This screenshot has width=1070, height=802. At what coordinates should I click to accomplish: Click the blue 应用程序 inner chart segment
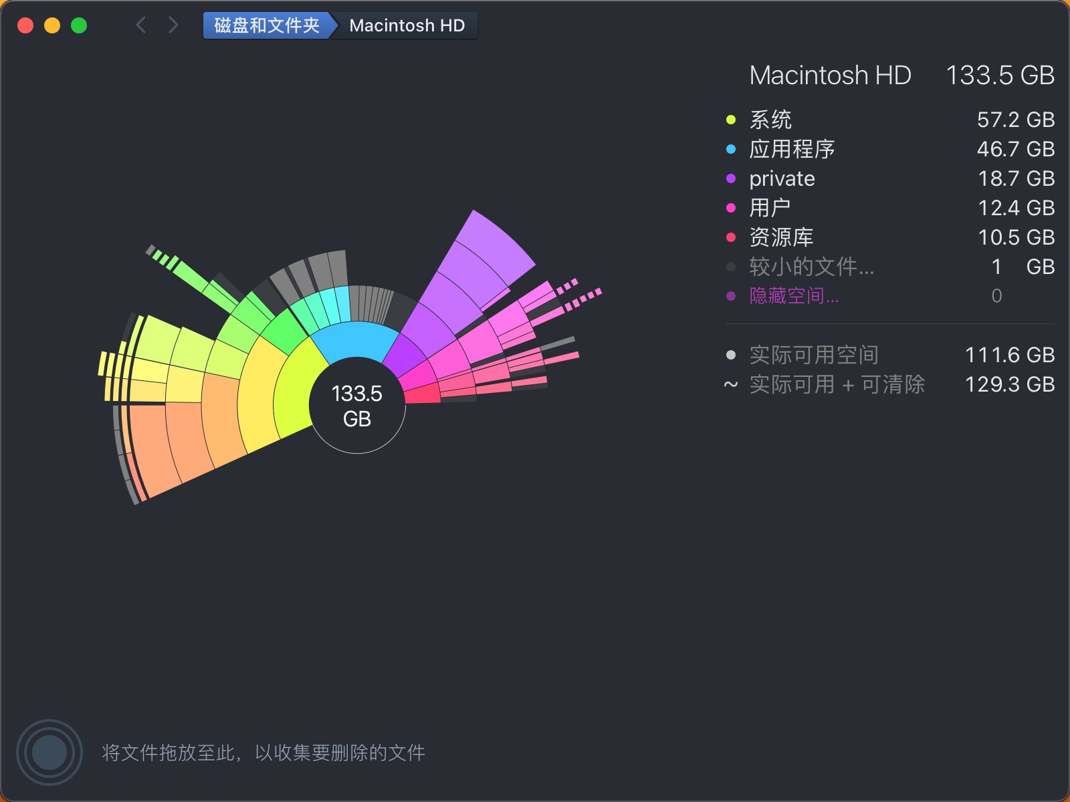(x=354, y=341)
